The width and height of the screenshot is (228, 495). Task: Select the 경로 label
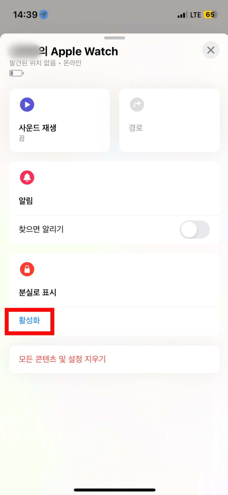[136, 128]
